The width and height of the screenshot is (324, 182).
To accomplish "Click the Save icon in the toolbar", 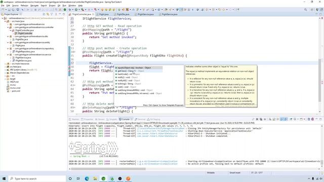I will [x=9, y=10].
